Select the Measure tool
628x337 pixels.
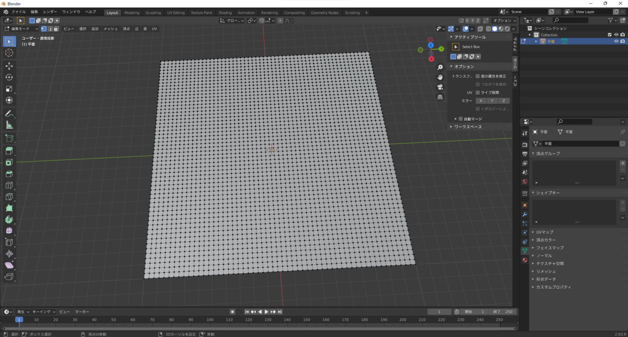[9, 125]
